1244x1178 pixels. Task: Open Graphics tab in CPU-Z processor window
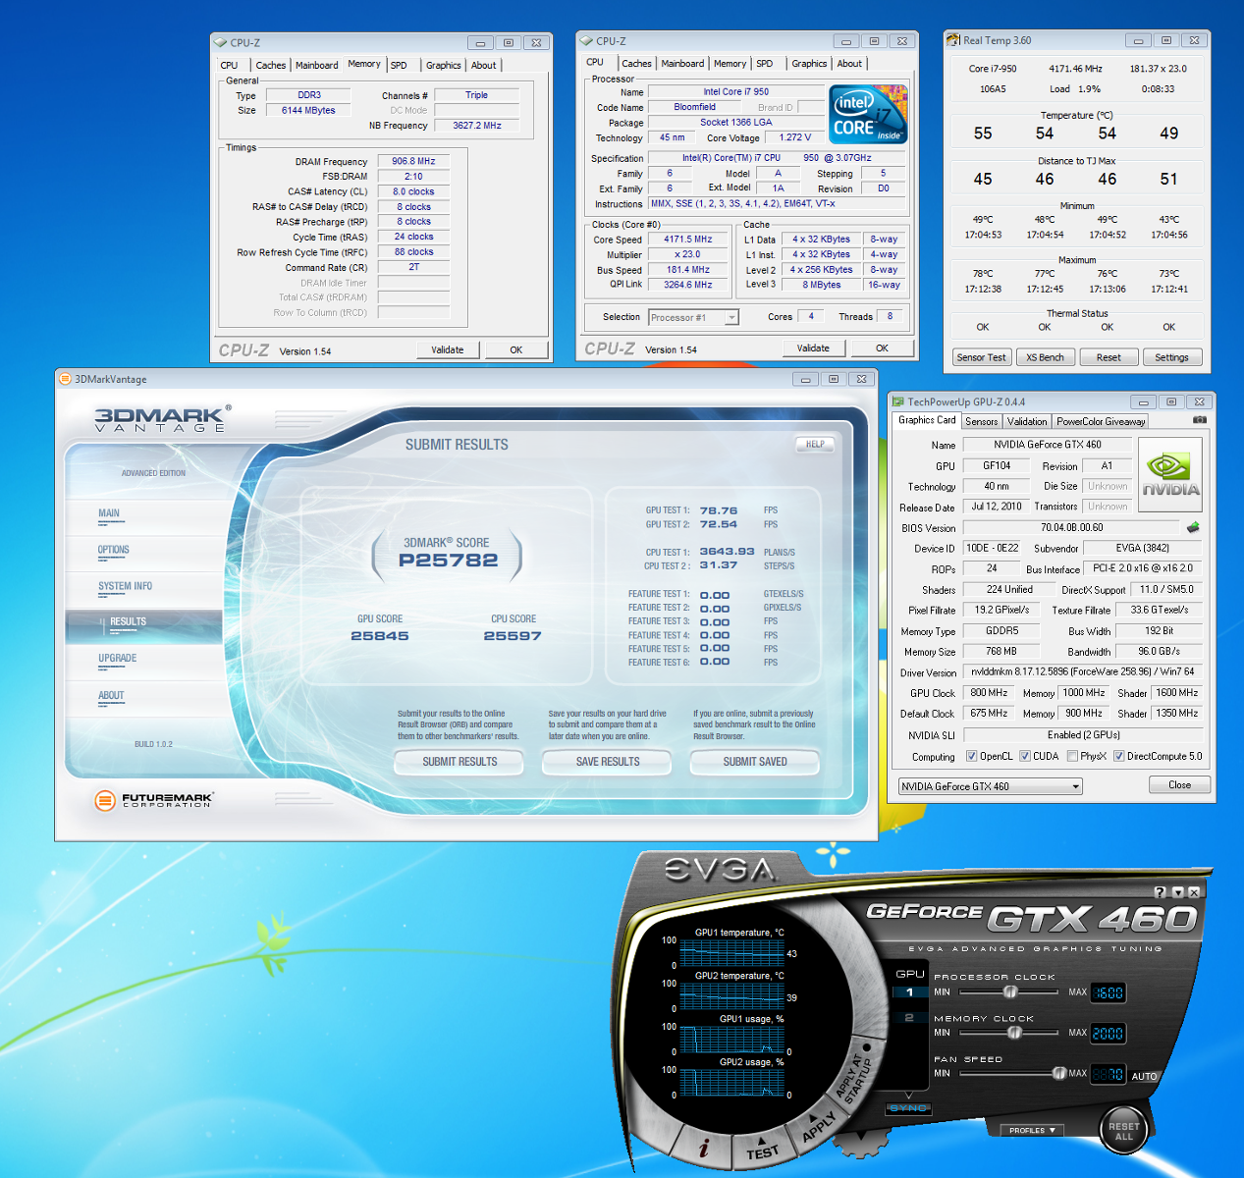pyautogui.click(x=809, y=63)
